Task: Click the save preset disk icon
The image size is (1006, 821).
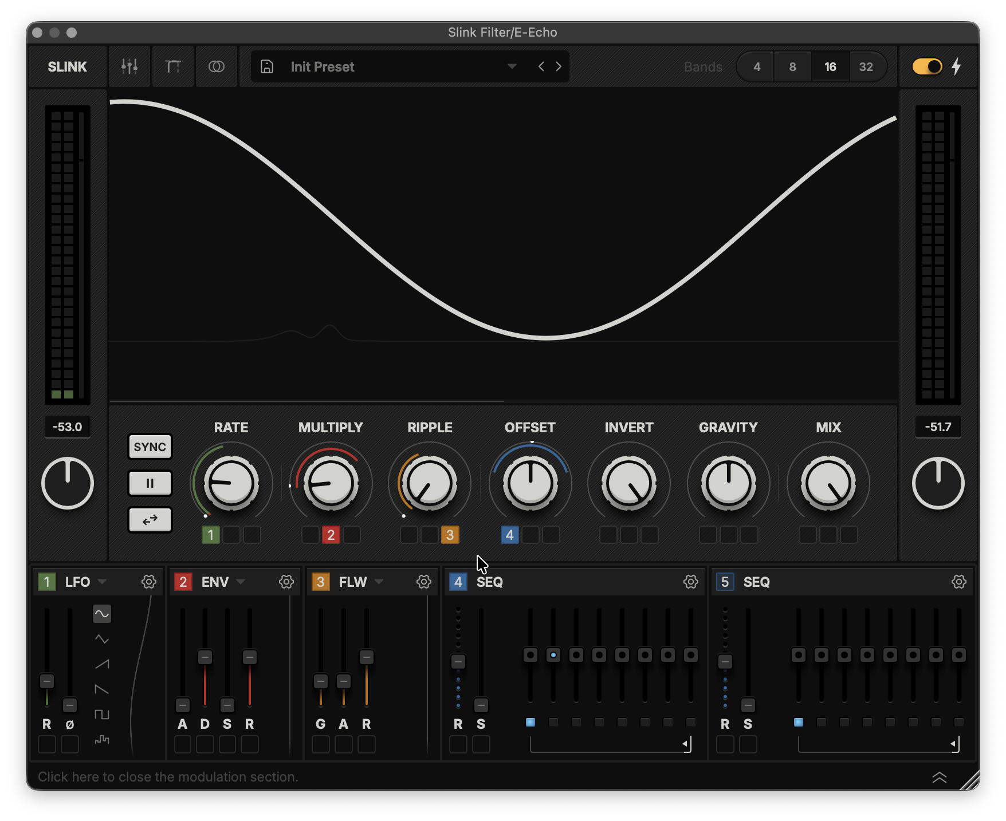Action: [267, 66]
